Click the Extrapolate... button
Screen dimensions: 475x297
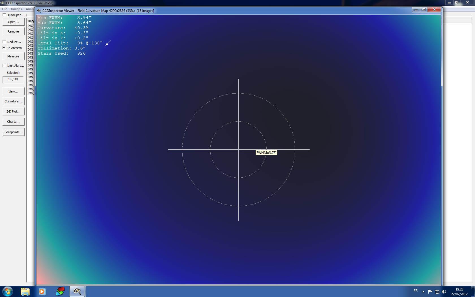(13, 132)
